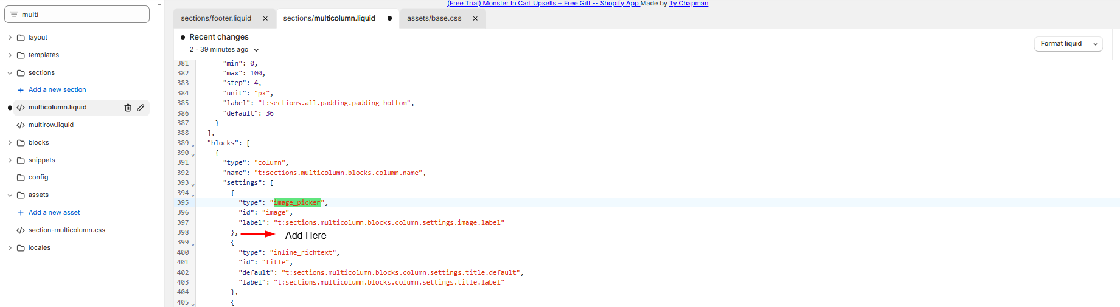The height and width of the screenshot is (307, 1120).
Task: Collapse the assets folder
Action: pos(10,195)
